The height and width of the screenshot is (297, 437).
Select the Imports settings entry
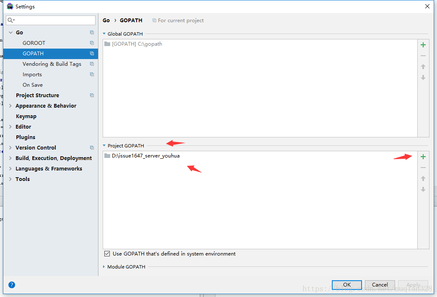[x=32, y=75]
